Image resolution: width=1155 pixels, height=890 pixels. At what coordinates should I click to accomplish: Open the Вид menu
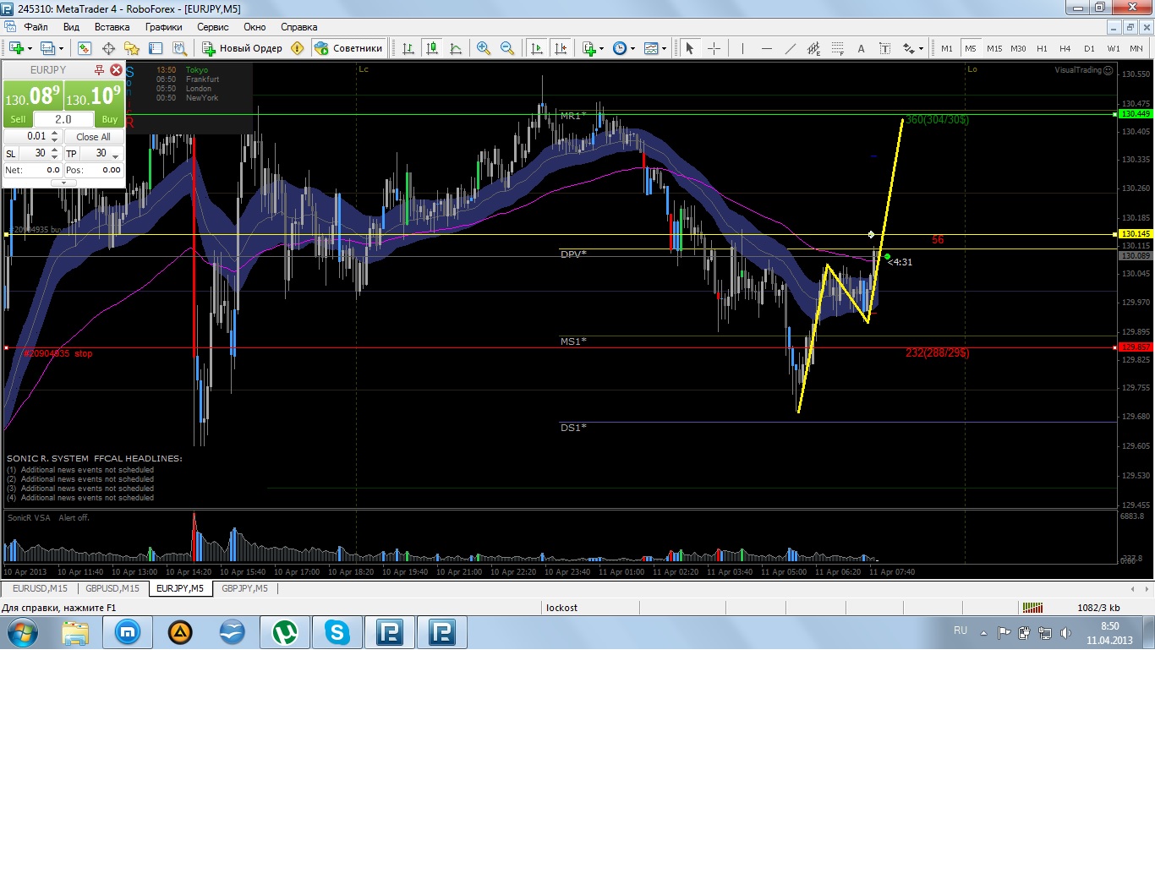point(71,27)
